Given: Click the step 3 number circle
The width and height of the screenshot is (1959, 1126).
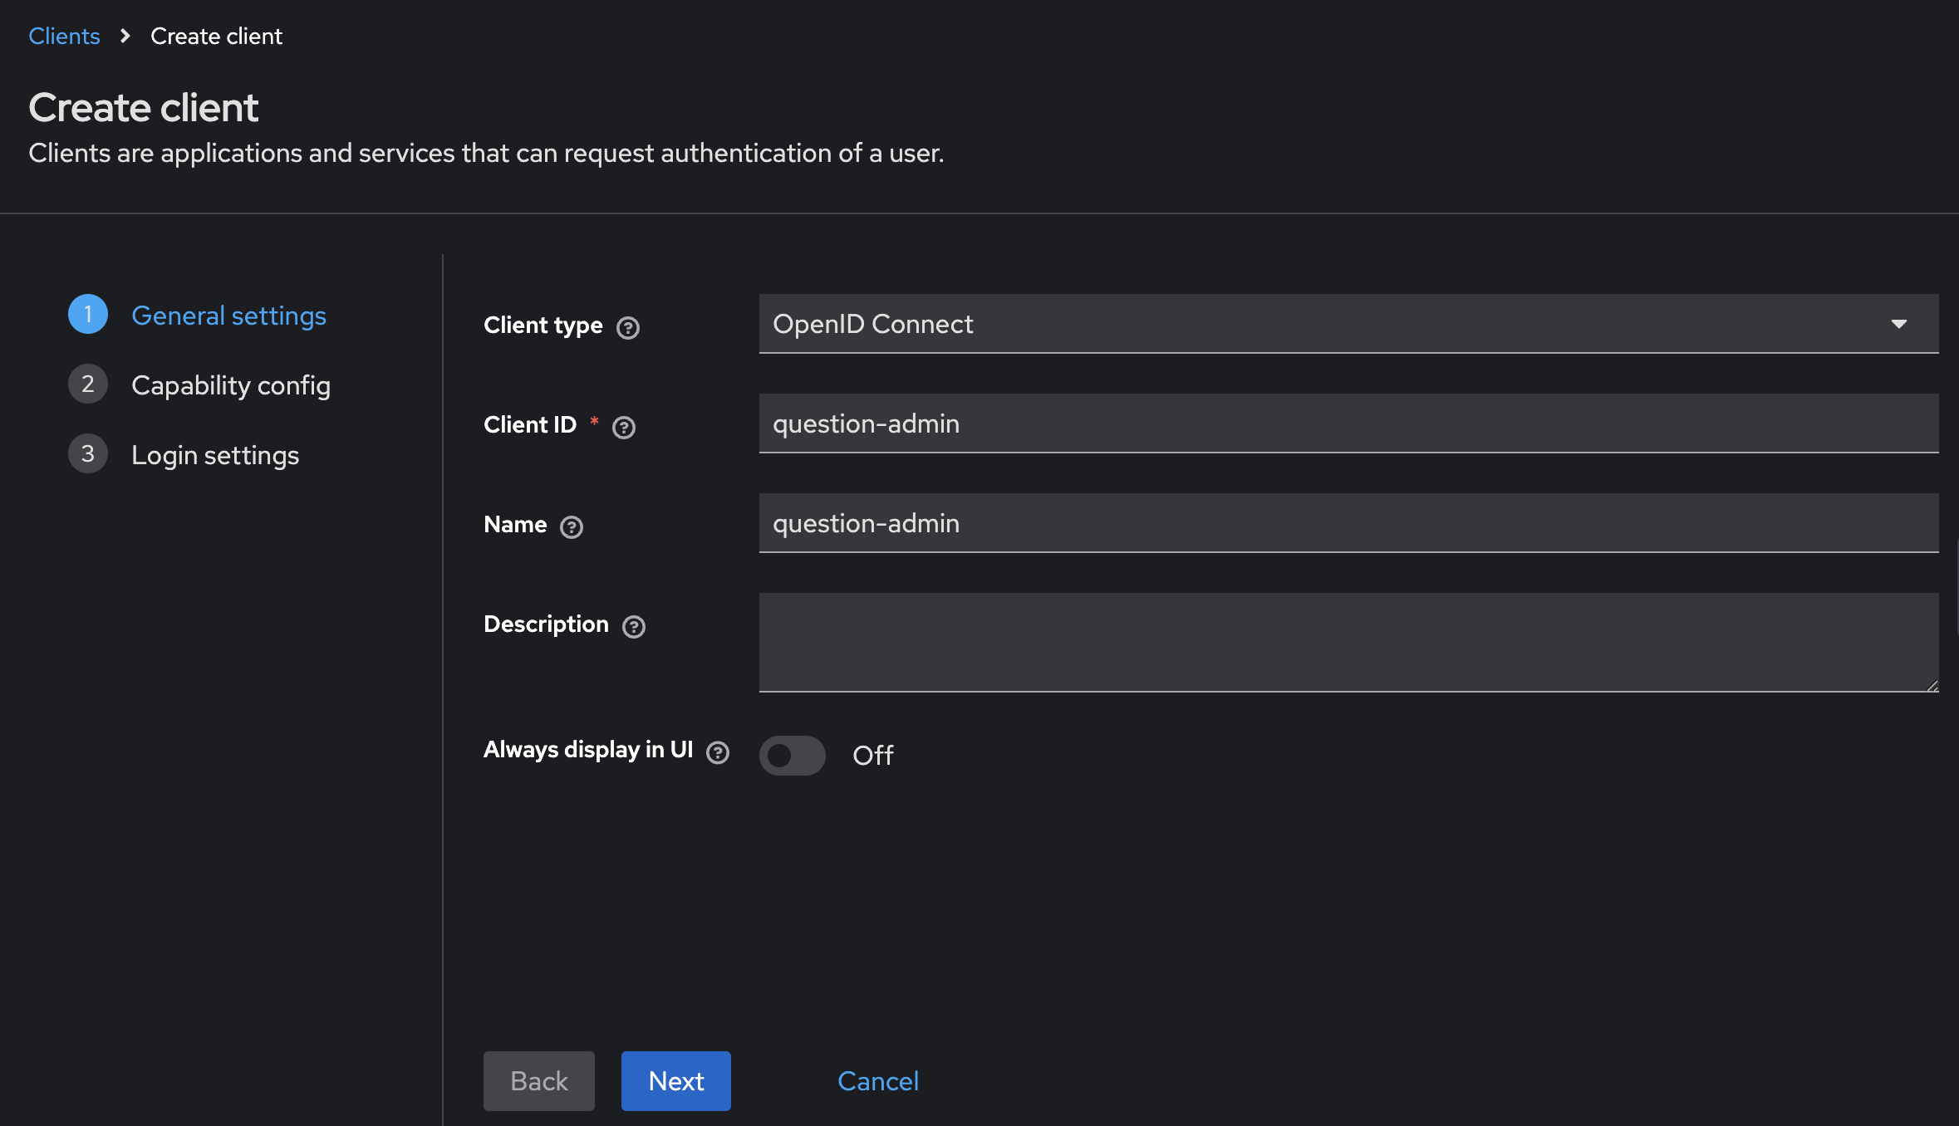Looking at the screenshot, I should (88, 454).
